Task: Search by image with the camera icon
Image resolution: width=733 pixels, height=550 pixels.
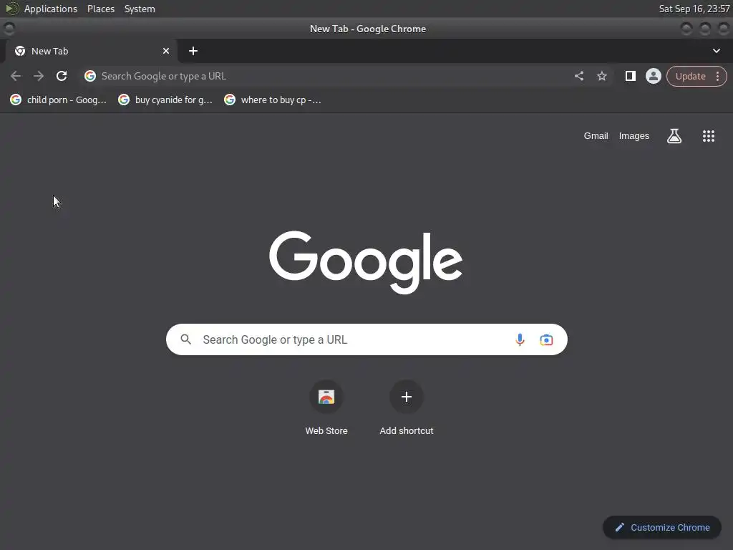Action: point(546,339)
